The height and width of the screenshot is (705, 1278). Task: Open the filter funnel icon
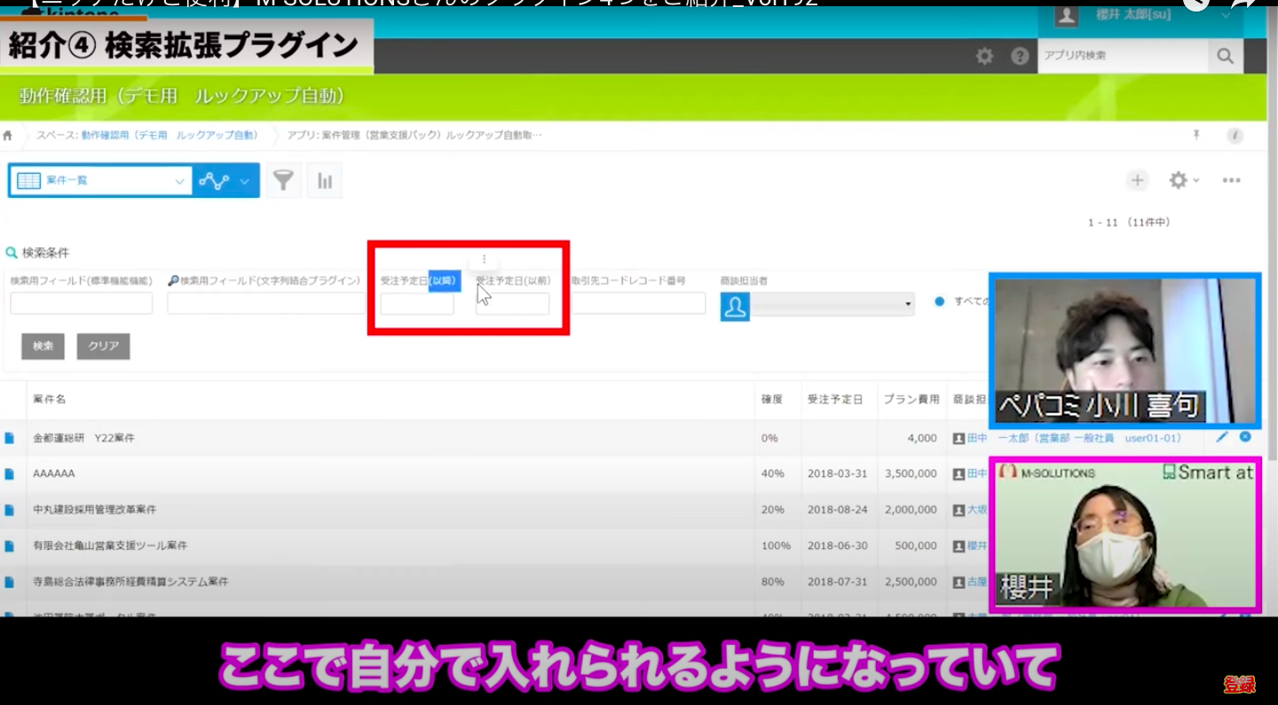tap(283, 181)
